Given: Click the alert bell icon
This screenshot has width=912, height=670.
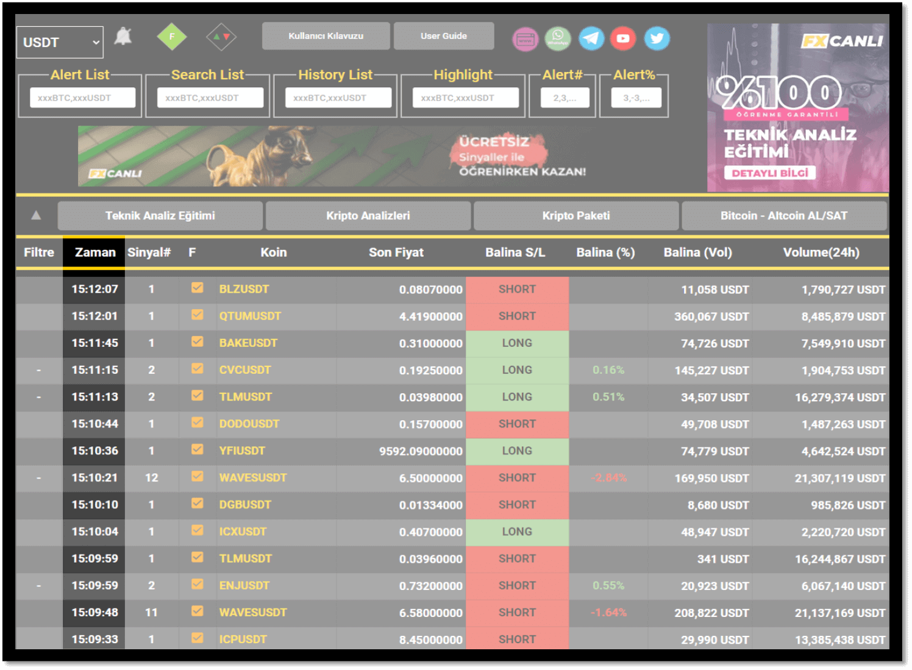Looking at the screenshot, I should 123,37.
